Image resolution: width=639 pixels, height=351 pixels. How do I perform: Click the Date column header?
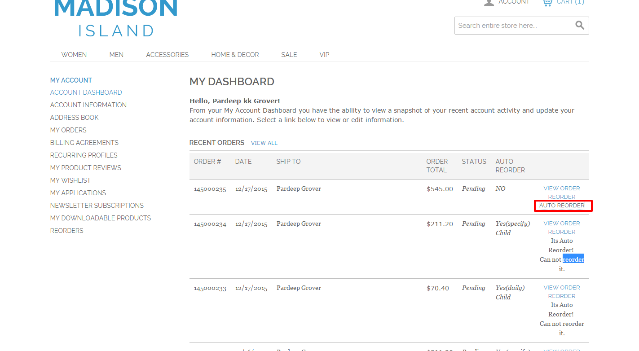(x=243, y=162)
